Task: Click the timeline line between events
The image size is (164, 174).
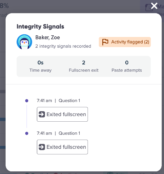Action: pos(27,116)
